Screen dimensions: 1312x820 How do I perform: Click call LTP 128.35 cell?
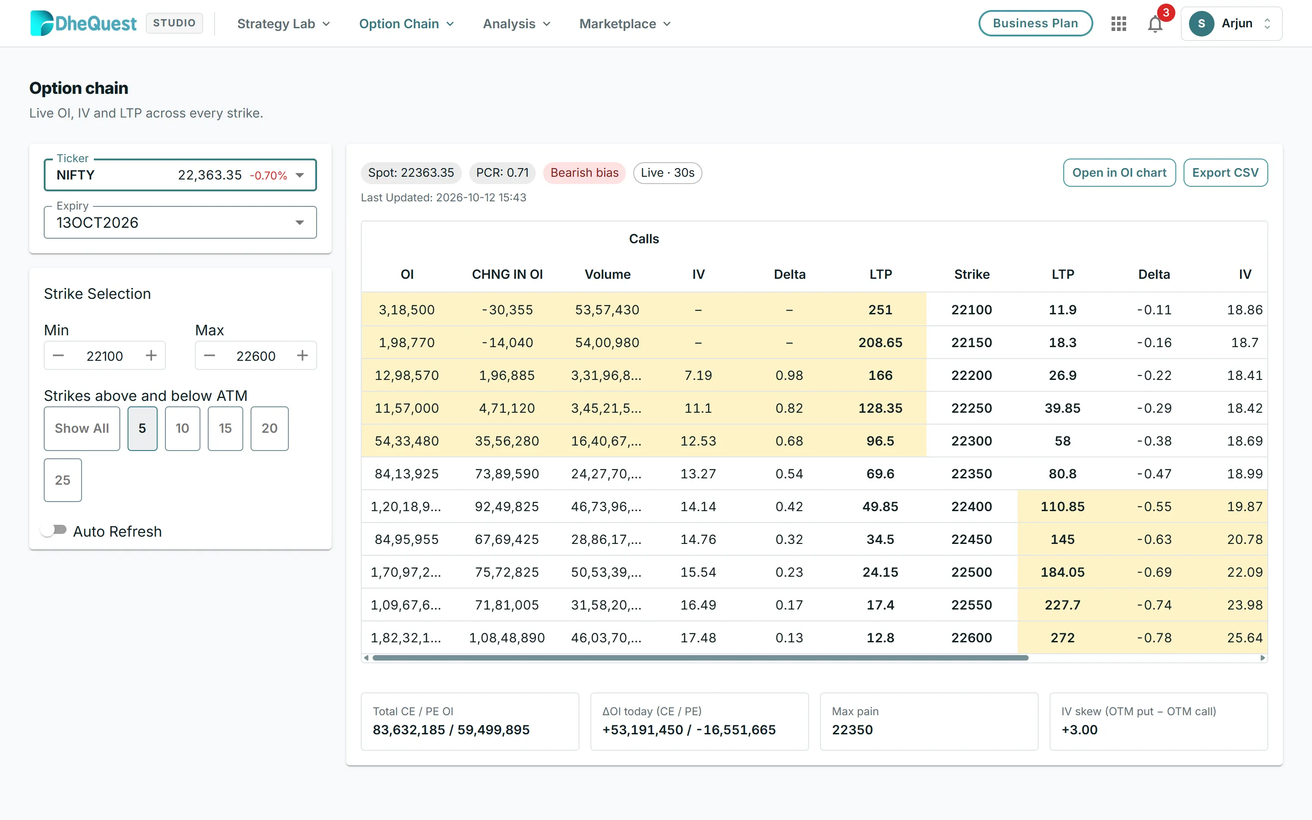(880, 408)
